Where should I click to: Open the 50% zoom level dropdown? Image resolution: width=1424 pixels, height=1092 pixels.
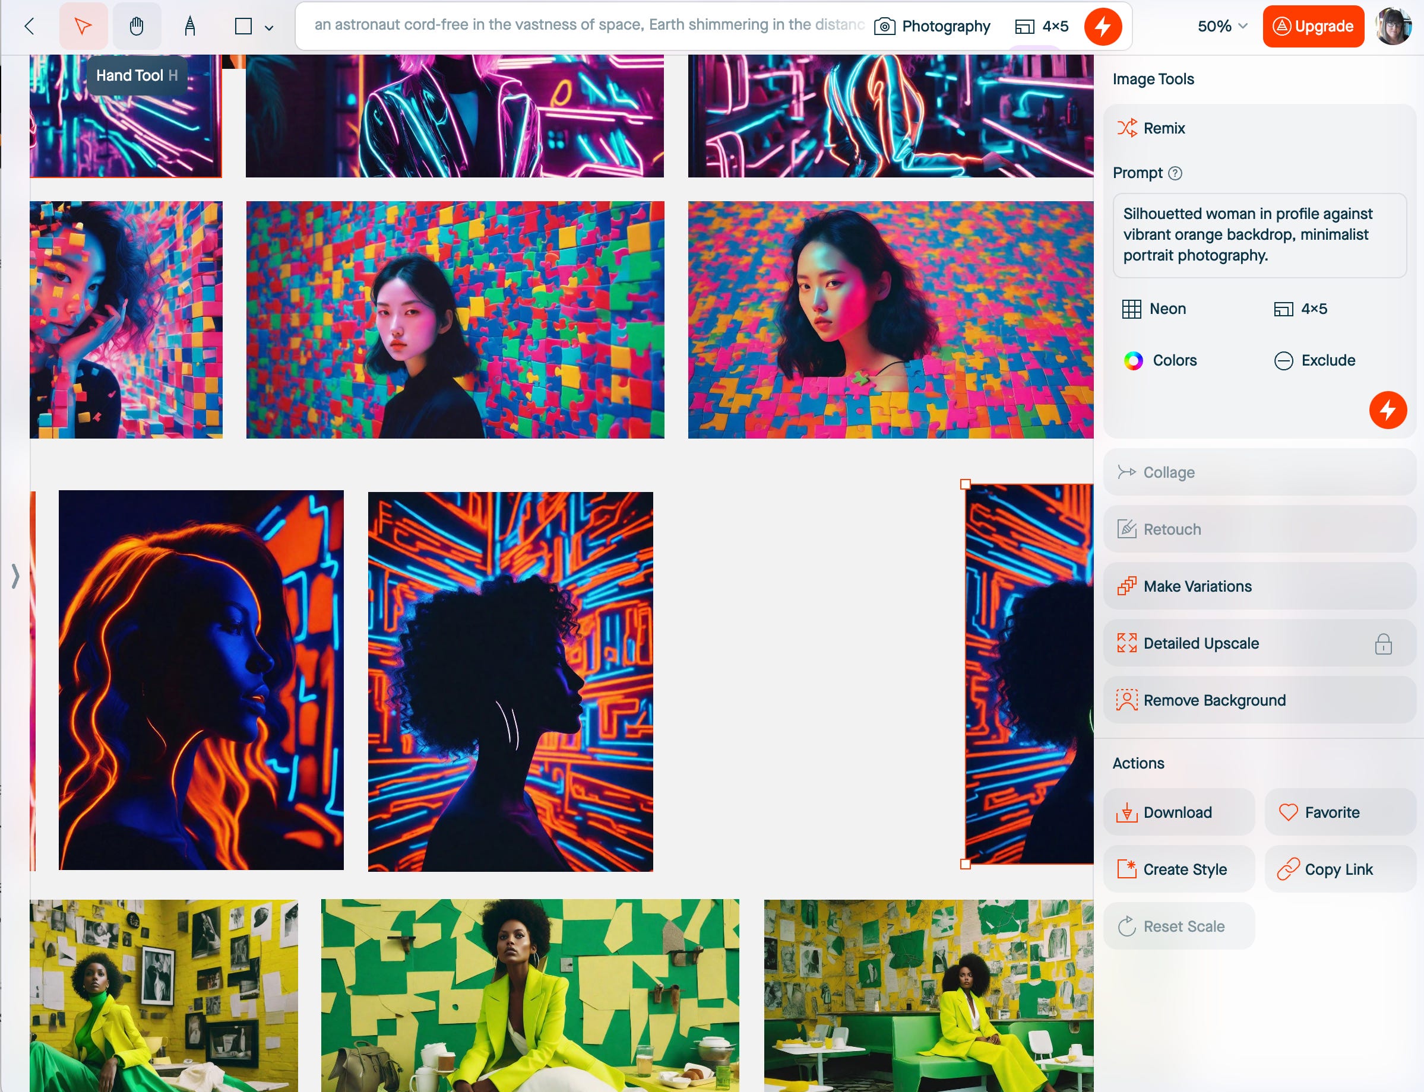click(1220, 26)
